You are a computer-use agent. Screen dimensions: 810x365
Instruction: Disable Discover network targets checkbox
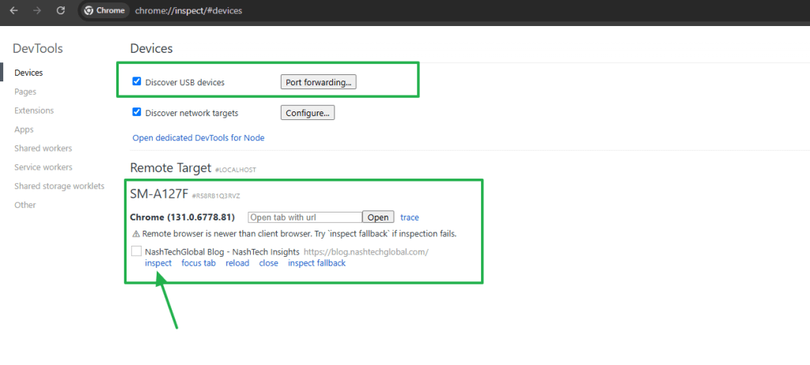[137, 112]
